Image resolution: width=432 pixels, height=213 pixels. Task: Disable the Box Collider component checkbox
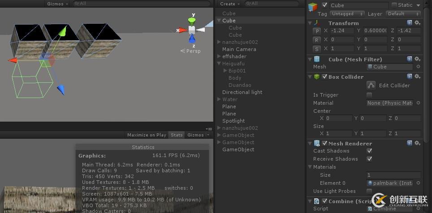pyautogui.click(x=324, y=77)
